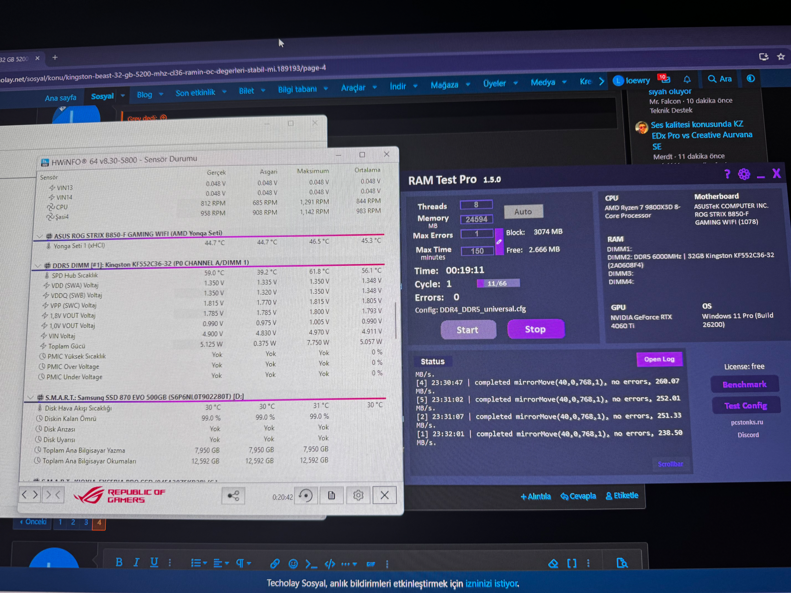Open forum search labeled Ara
791x593 pixels.
point(720,79)
